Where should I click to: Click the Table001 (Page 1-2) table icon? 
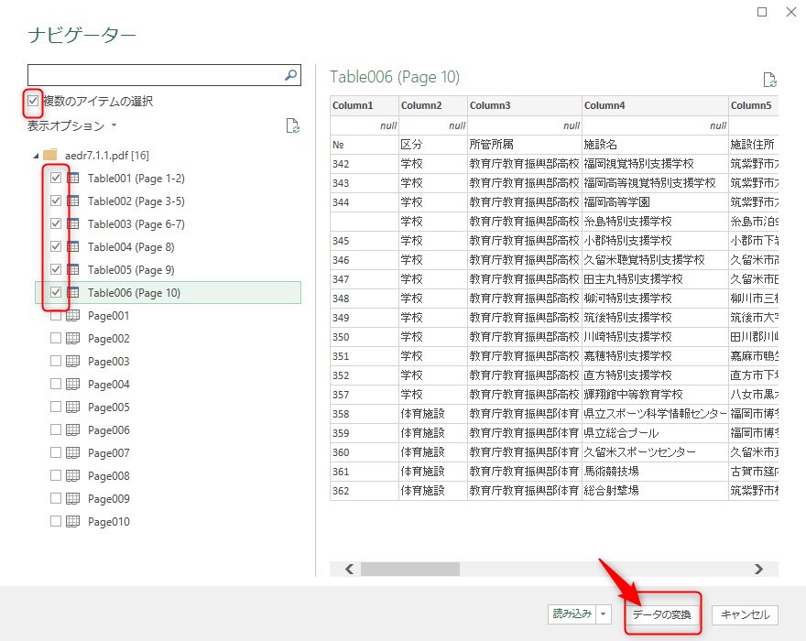[73, 179]
